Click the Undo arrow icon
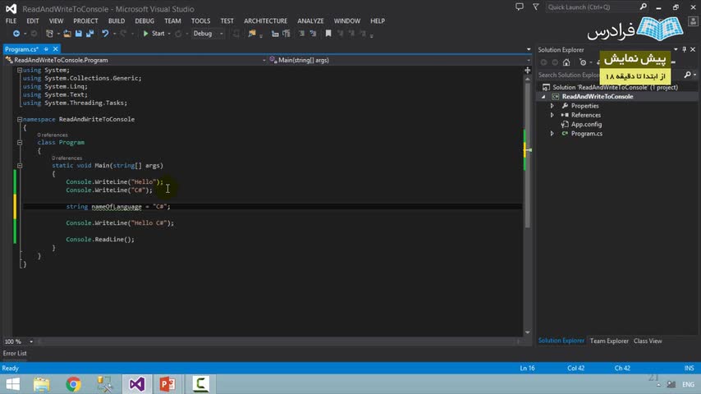 pyautogui.click(x=105, y=34)
